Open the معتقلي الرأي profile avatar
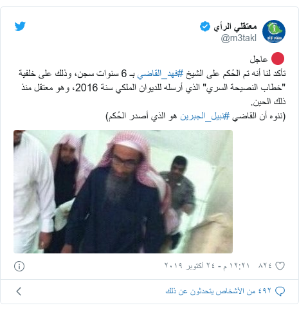Image resolution: width=299 pixels, height=310 pixels. point(274,32)
